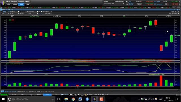Screen dimensions: 181x102
Task: Click the red legend color square
Action: tap(13, 20)
